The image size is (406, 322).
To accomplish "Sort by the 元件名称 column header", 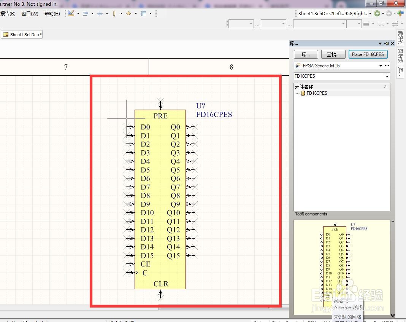I will (342, 87).
